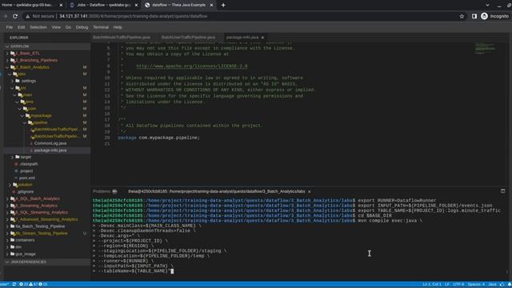Switch to BatchUserTrafficPipeline.java editor tab
512x288 pixels.
click(x=189, y=38)
